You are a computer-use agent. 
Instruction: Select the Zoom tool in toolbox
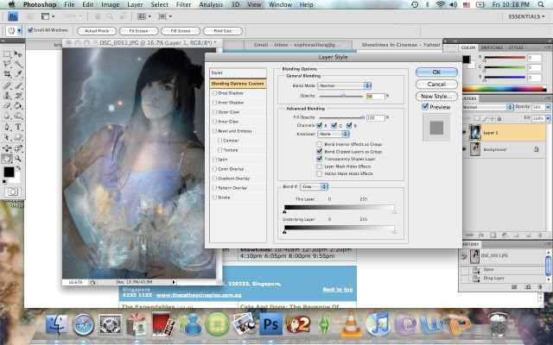(19, 159)
